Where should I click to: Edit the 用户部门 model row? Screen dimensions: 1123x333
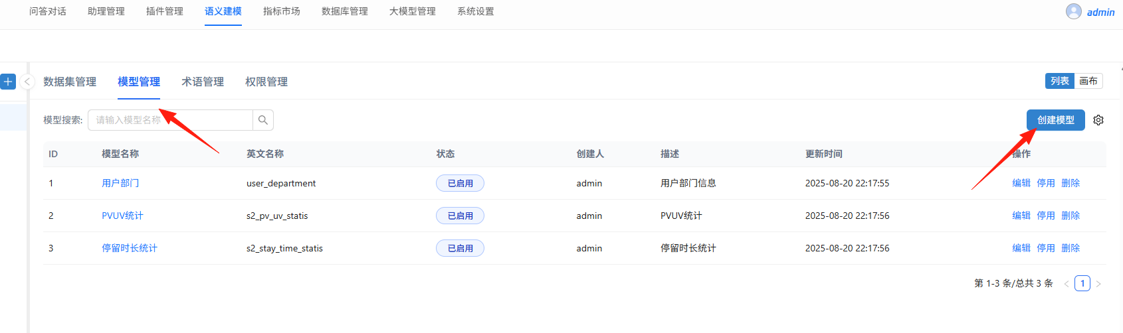click(1021, 183)
